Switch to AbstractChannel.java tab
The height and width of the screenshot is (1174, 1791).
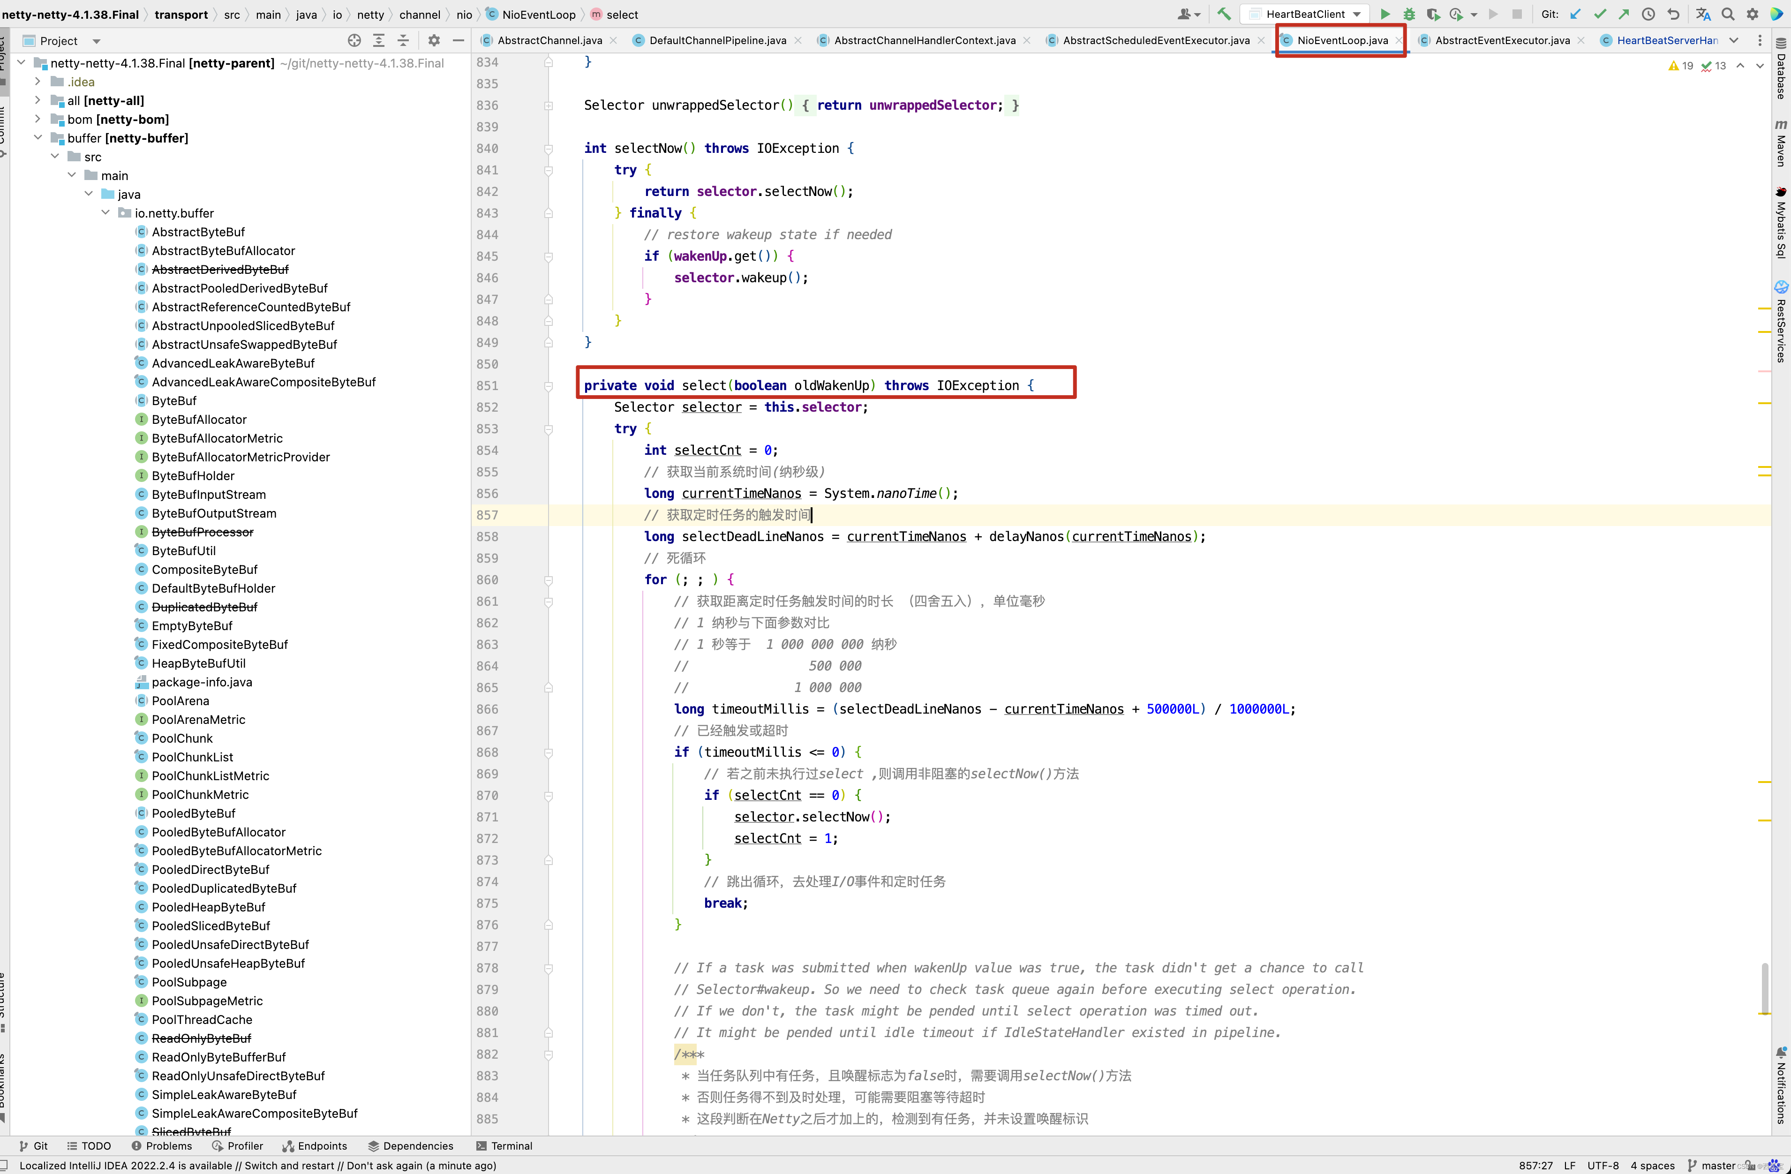(x=549, y=41)
